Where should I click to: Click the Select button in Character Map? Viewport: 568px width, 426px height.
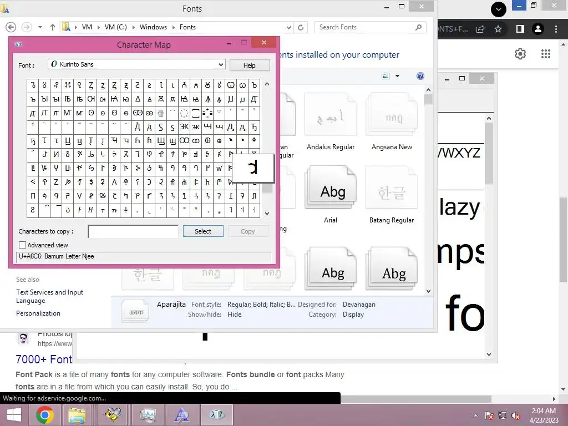click(x=203, y=231)
